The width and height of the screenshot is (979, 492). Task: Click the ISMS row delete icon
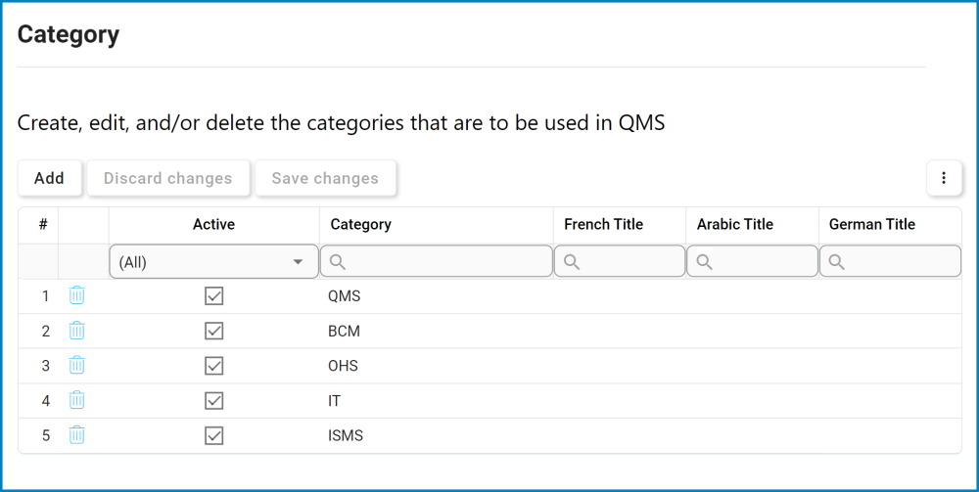pos(76,435)
